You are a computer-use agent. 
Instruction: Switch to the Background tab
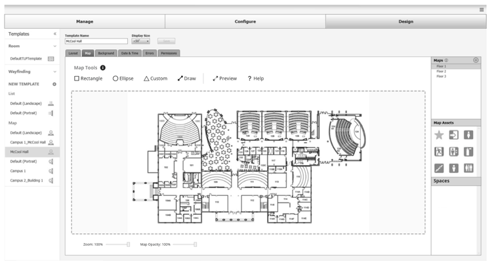[x=106, y=52]
